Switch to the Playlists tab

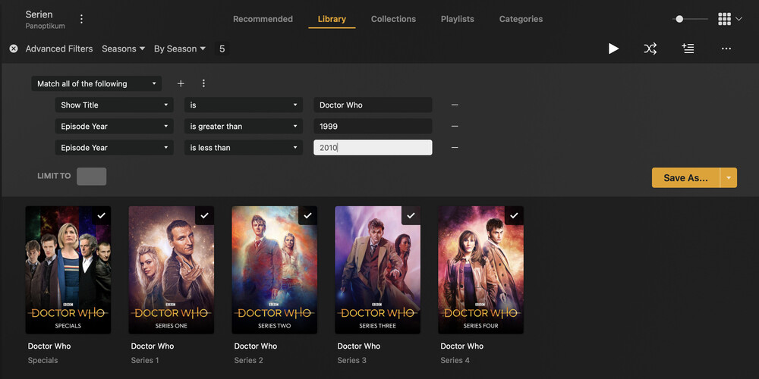458,19
